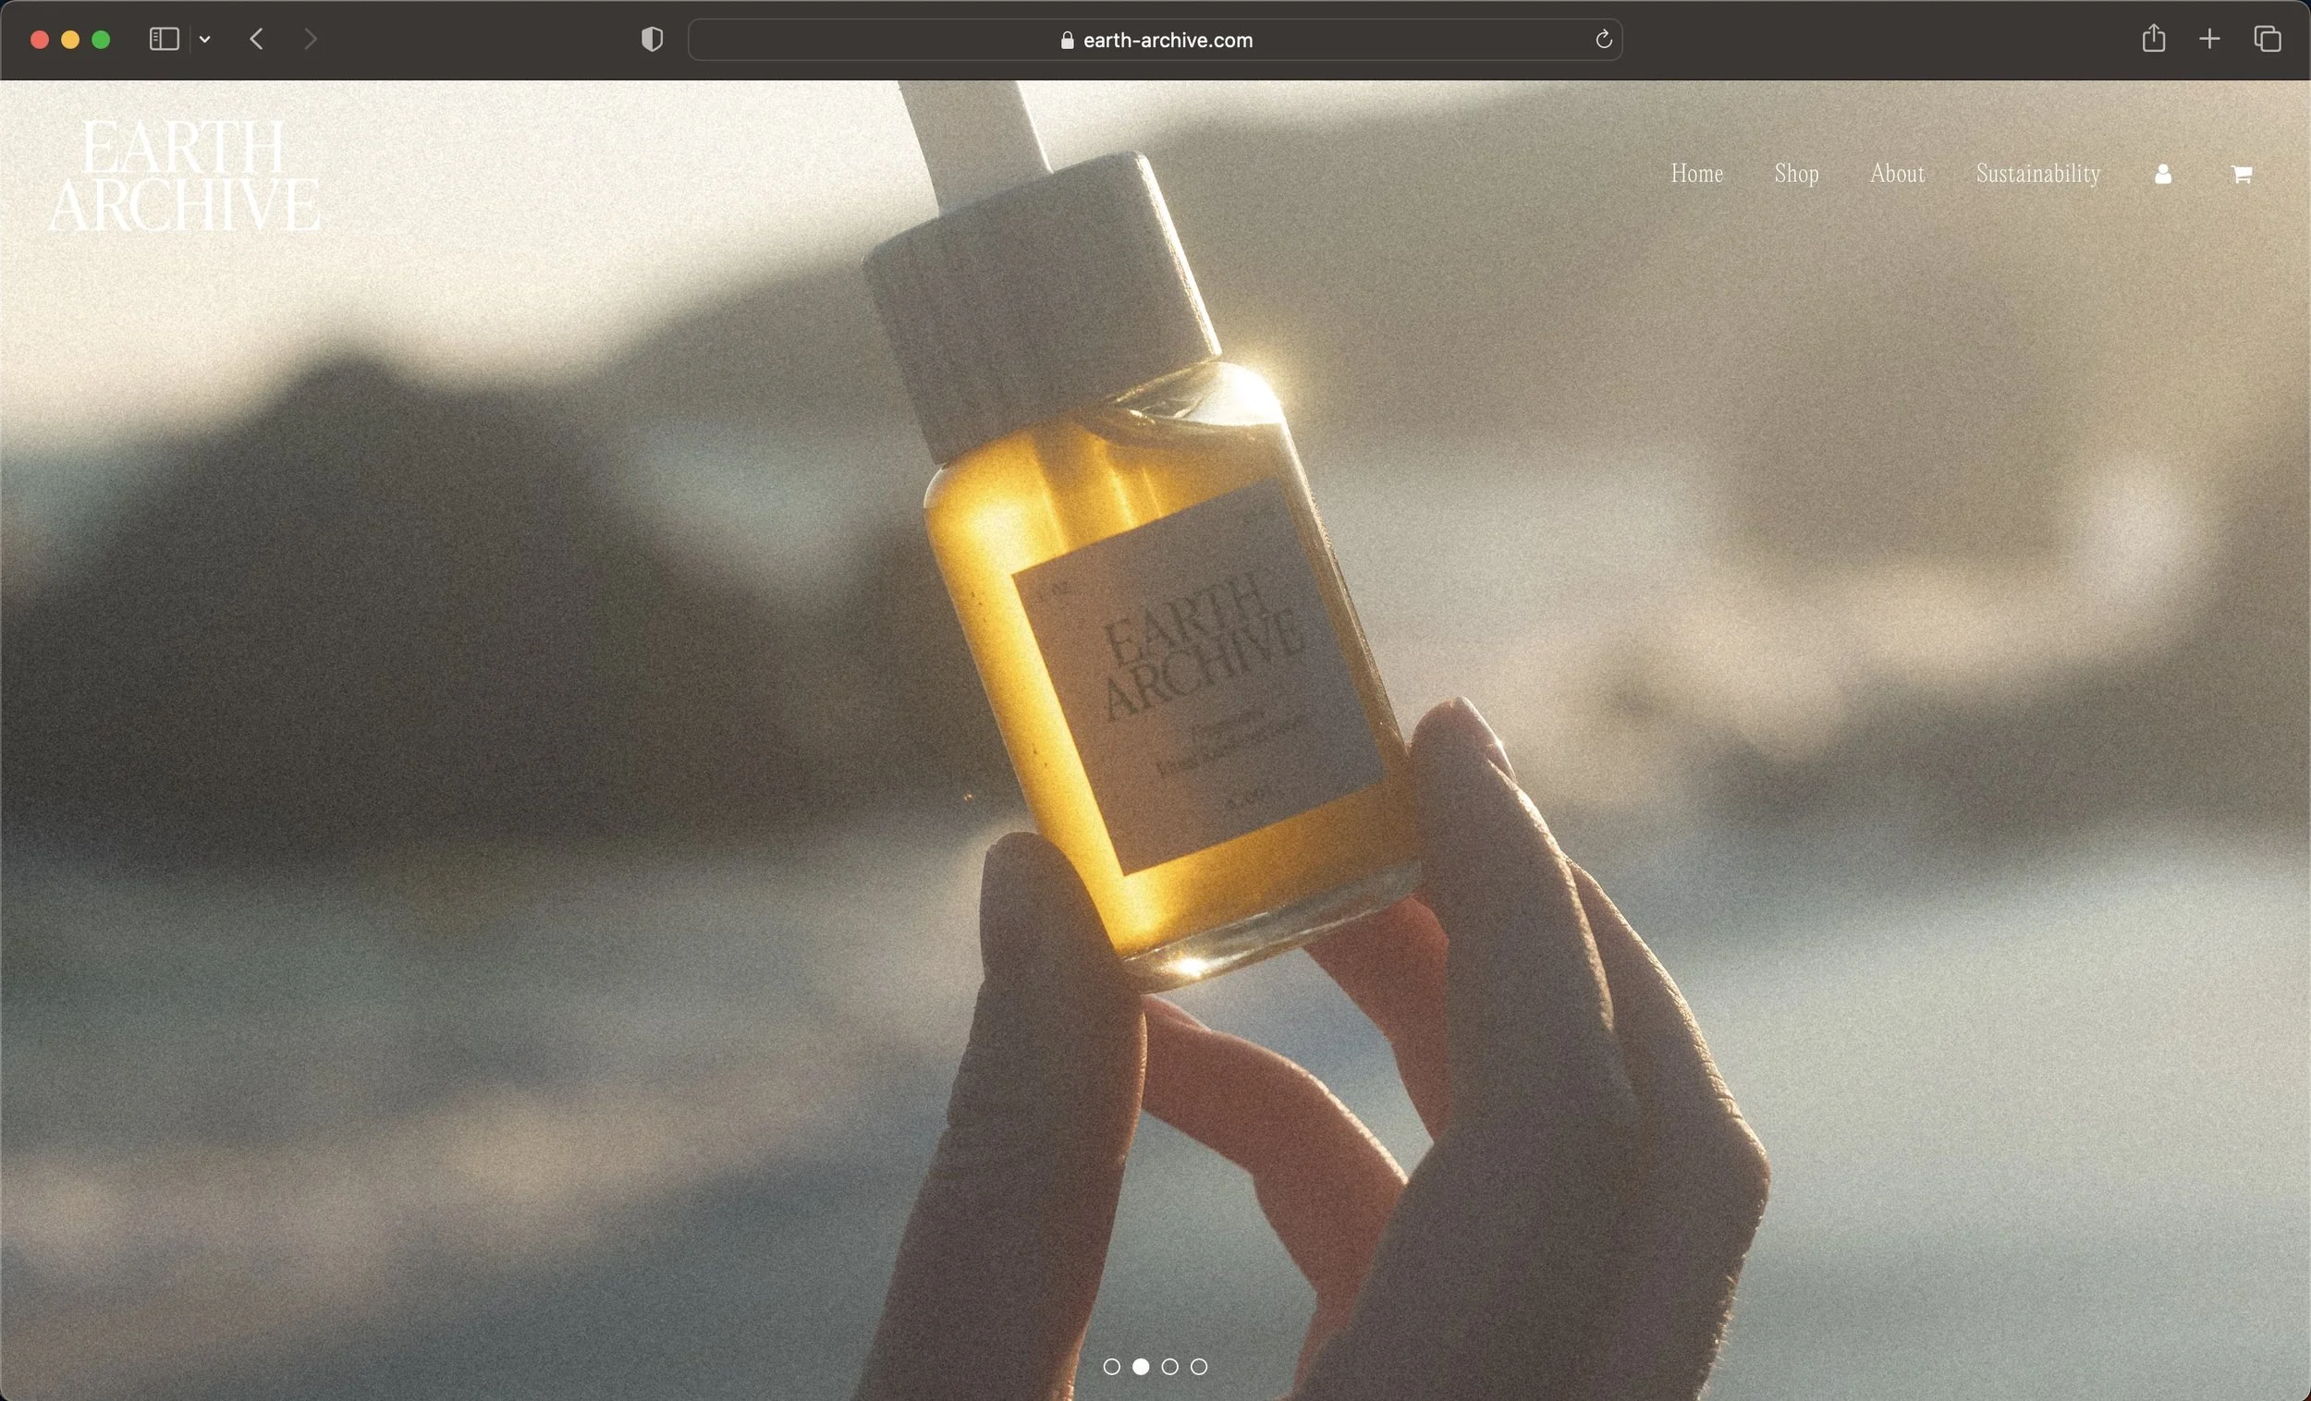Click the Home navigation link
This screenshot has width=2311, height=1401.
point(1695,174)
